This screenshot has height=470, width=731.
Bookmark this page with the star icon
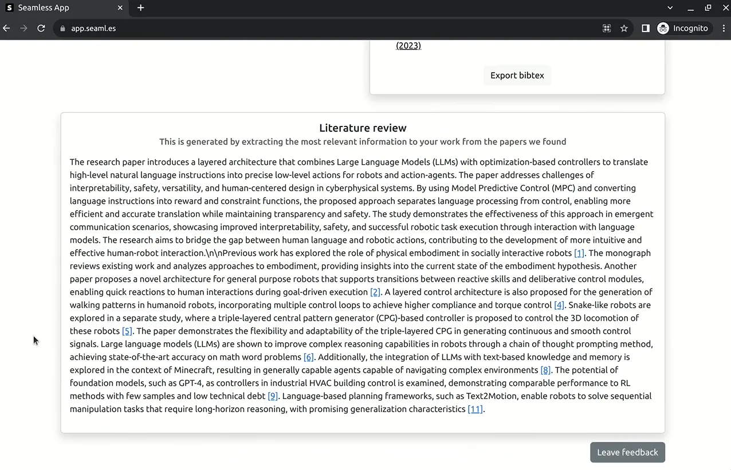click(624, 28)
